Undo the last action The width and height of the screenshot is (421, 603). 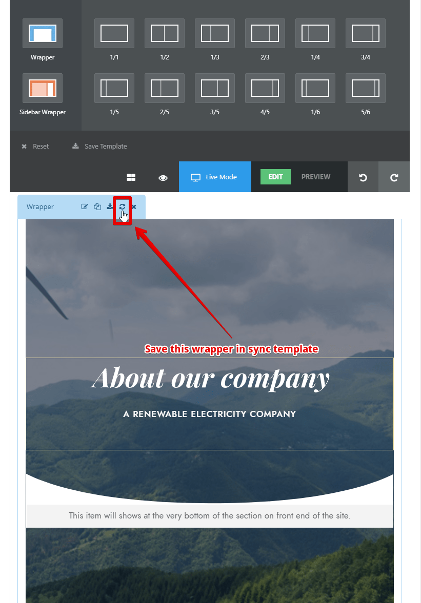click(x=363, y=177)
